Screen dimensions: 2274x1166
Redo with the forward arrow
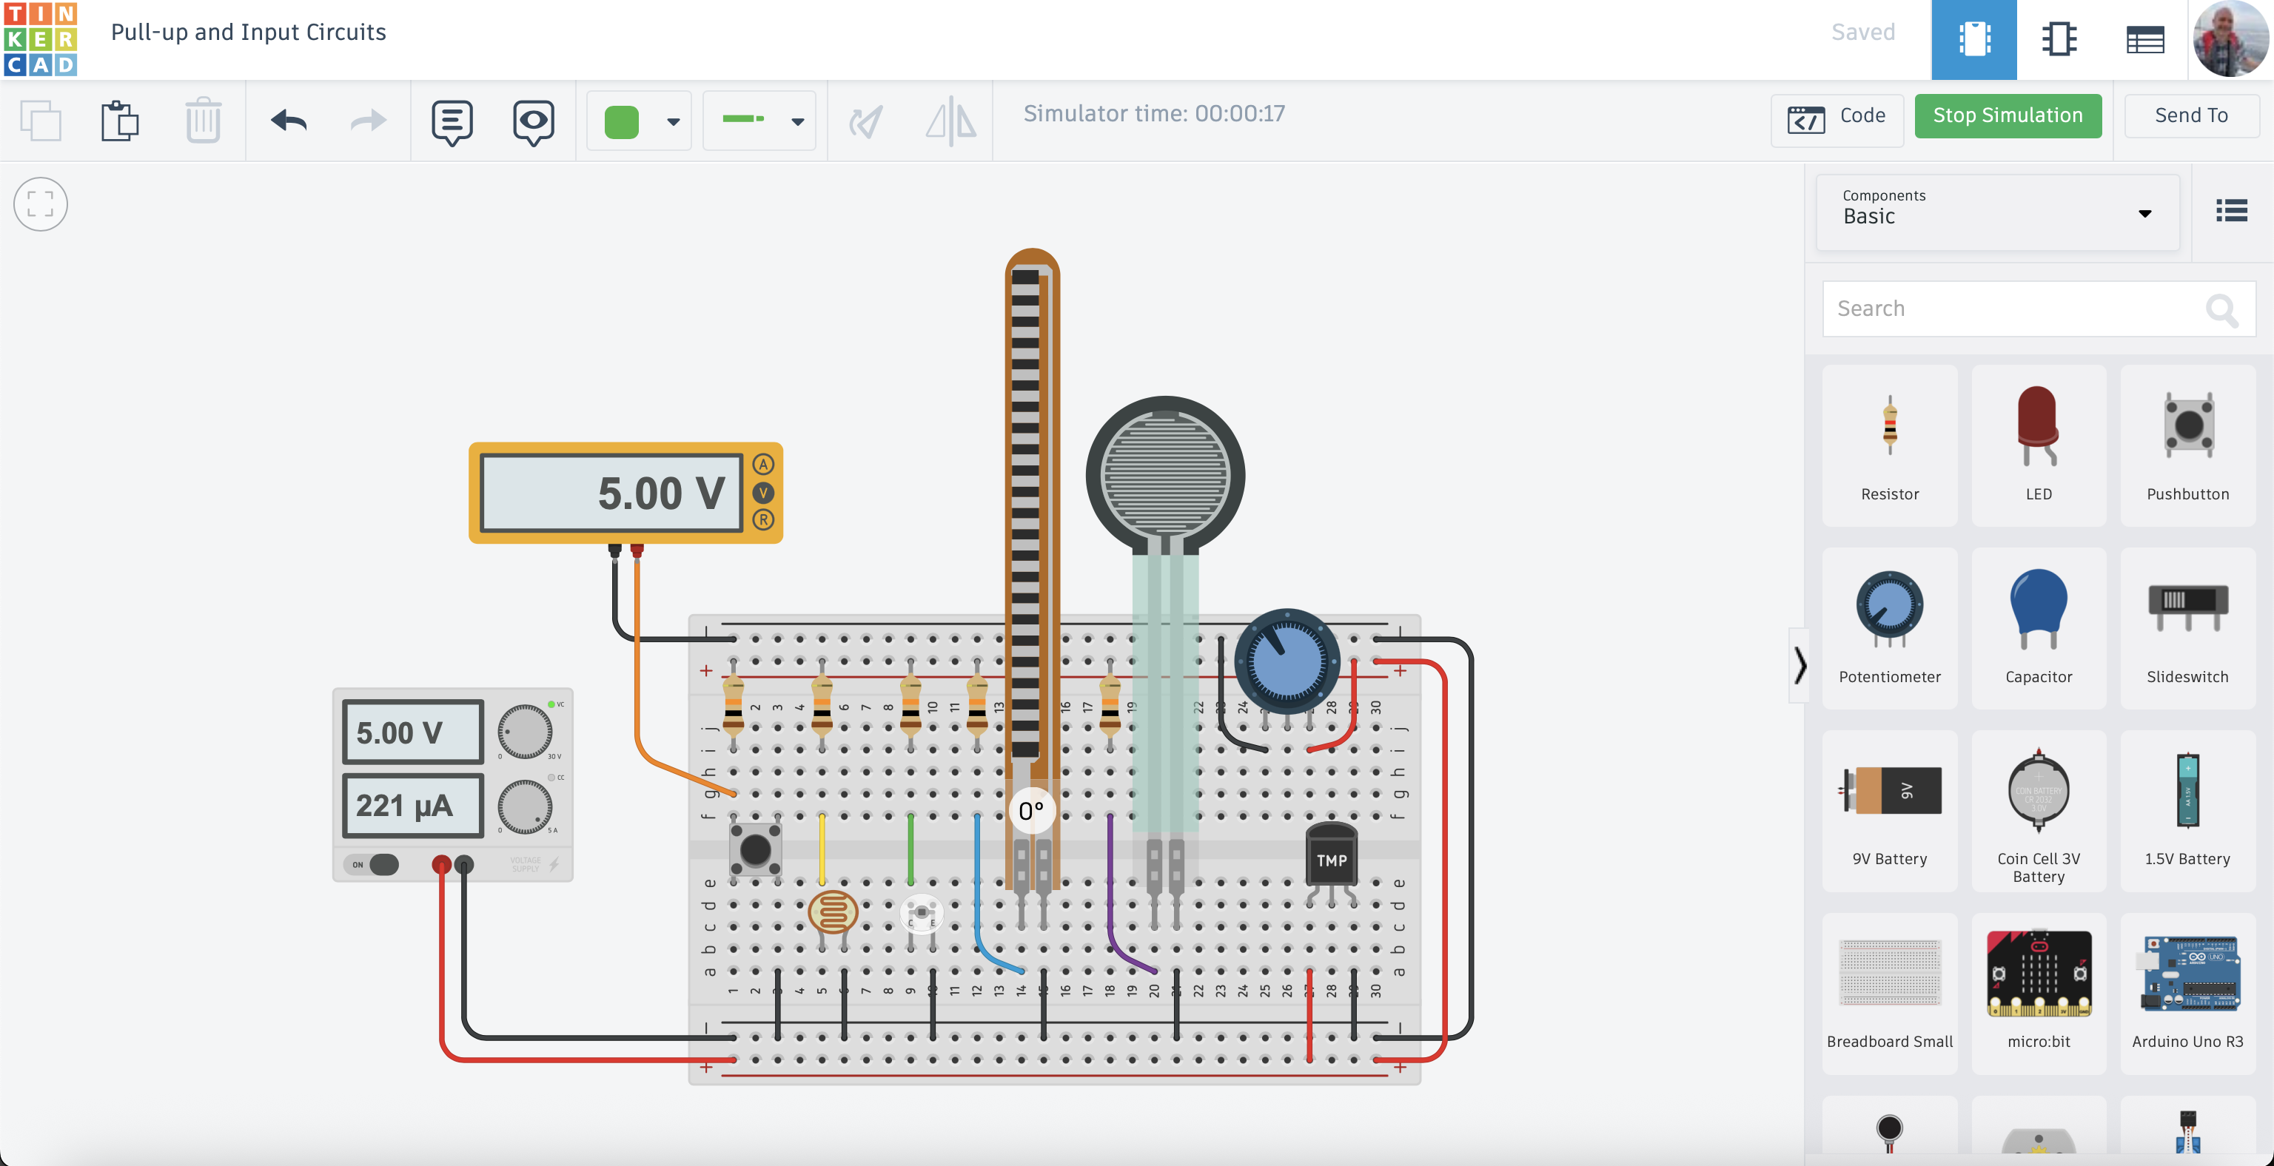coord(368,120)
